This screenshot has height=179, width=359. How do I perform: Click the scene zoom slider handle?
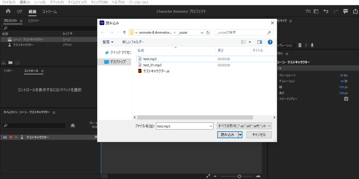click(x=239, y=176)
